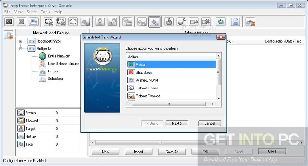Click the down arrow of the action list scrollbar
308x166 pixels.
tap(218, 99)
